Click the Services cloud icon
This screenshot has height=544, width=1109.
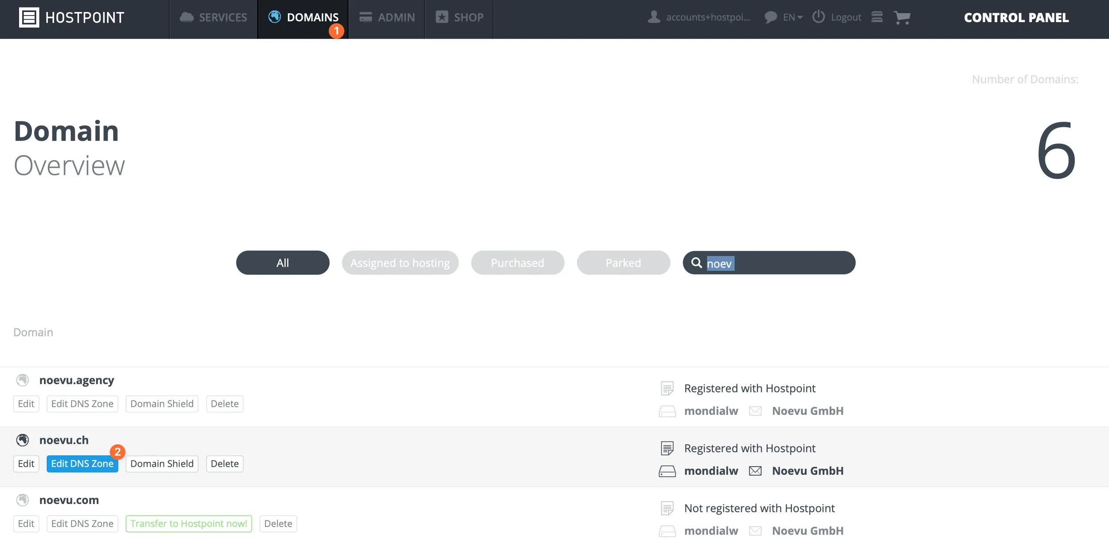pyautogui.click(x=187, y=17)
